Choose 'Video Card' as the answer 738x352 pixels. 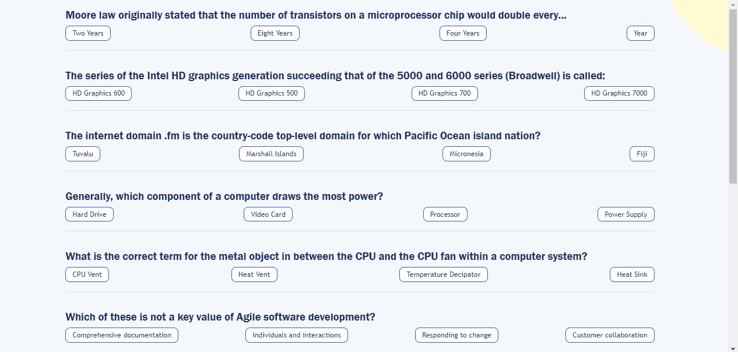268,214
